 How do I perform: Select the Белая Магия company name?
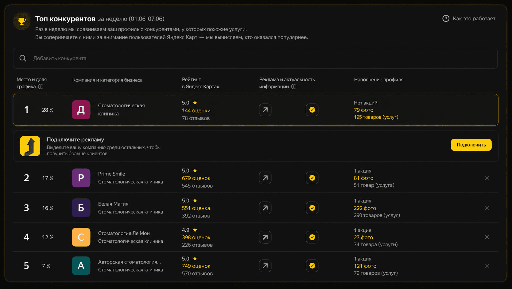[113, 204]
